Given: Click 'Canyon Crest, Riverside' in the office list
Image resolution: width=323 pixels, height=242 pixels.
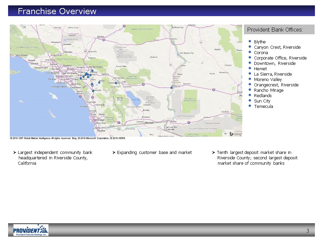Looking at the screenshot, I should tap(277, 47).
